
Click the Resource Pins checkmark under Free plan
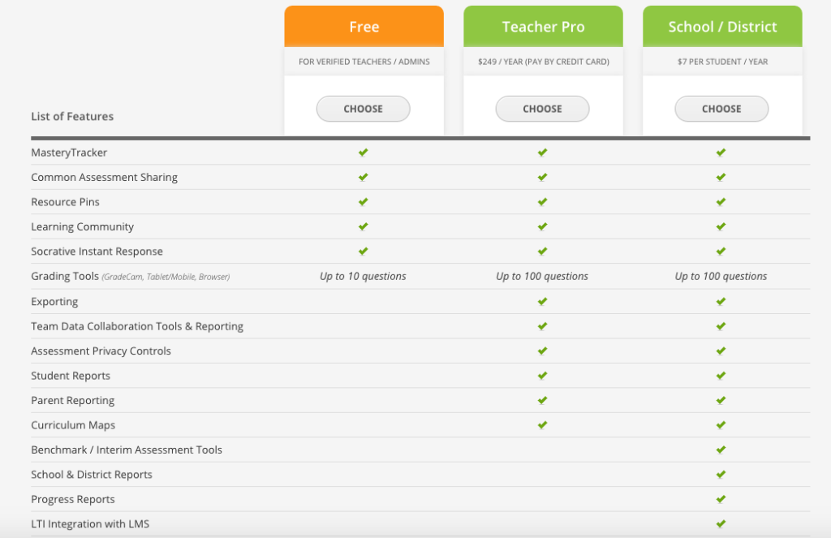363,201
